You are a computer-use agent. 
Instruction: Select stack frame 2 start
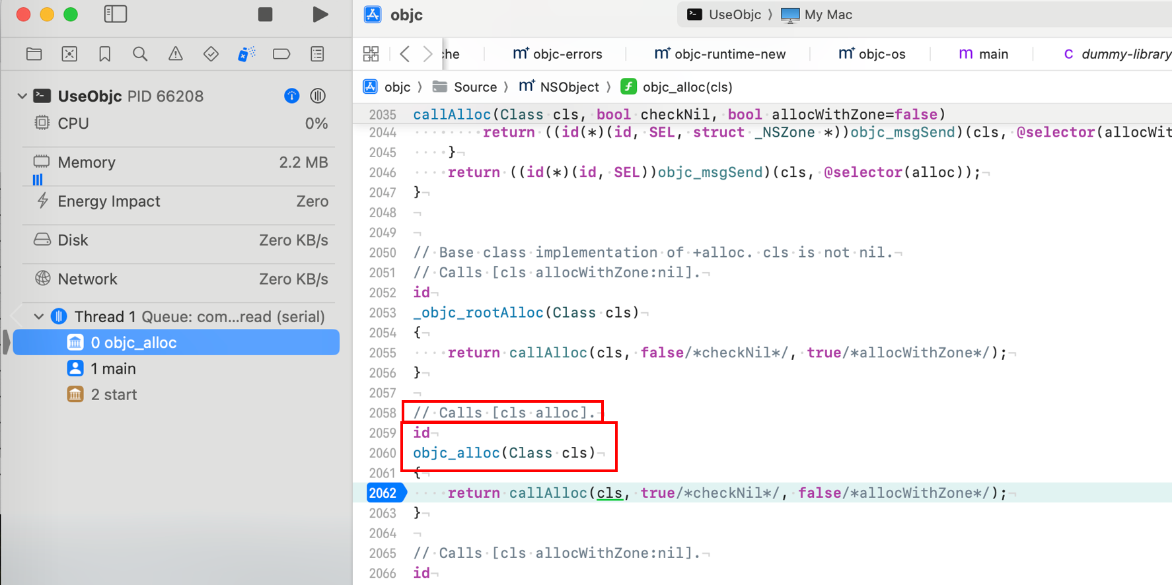[x=176, y=395]
